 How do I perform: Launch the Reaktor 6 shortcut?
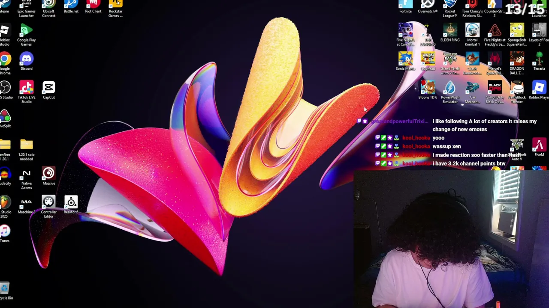click(71, 205)
